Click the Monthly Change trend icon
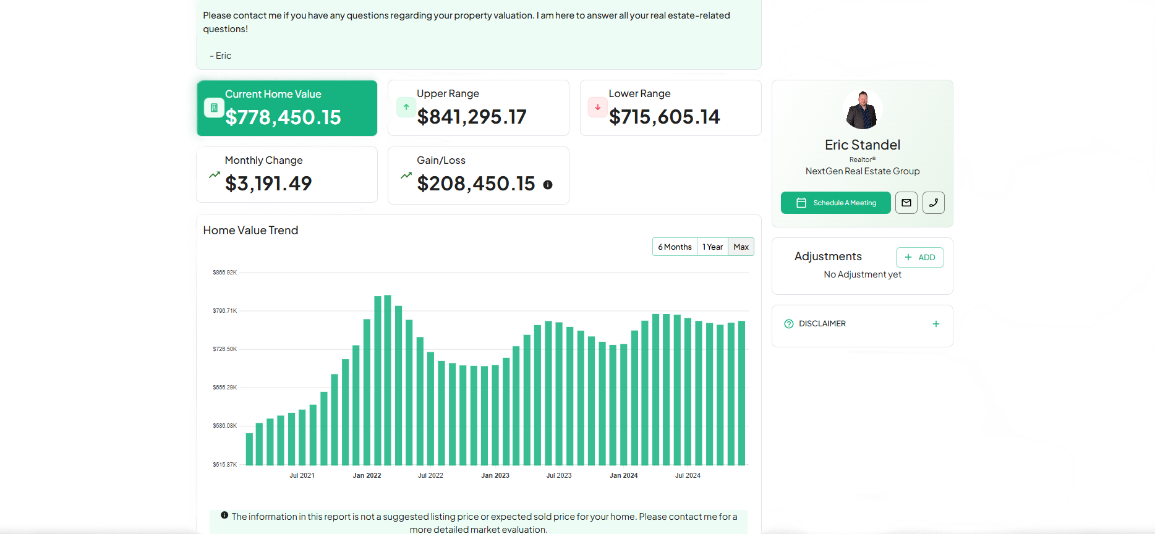 point(215,175)
